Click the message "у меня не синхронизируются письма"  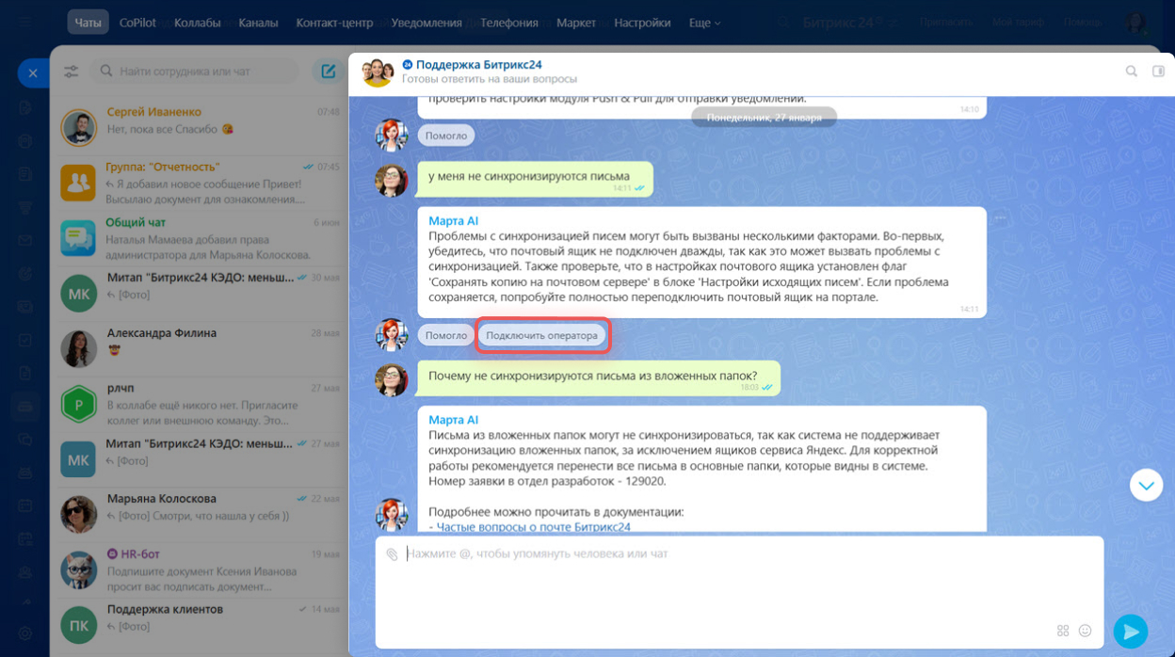click(536, 180)
